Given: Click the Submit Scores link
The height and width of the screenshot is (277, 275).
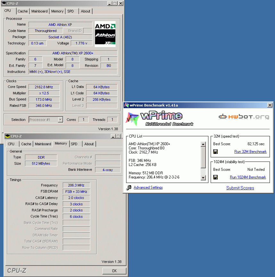Looking at the screenshot, I should click(240, 188).
